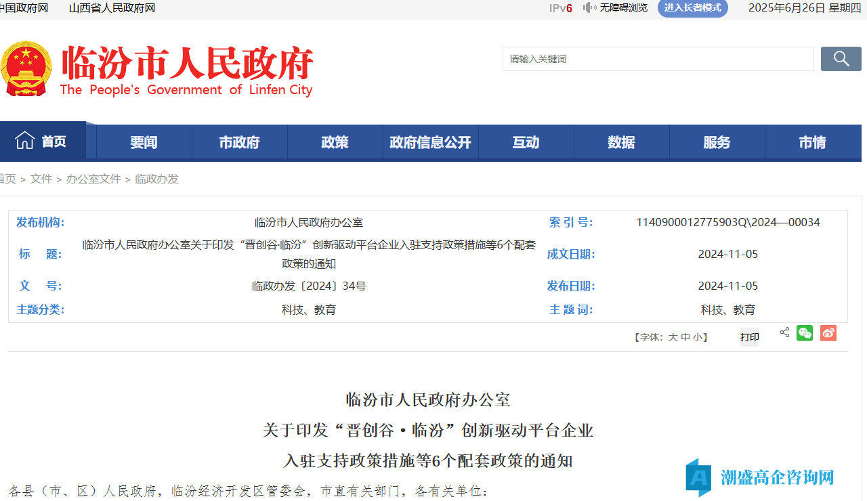Click the keyword search input field
This screenshot has height=501, width=867.
click(x=658, y=59)
